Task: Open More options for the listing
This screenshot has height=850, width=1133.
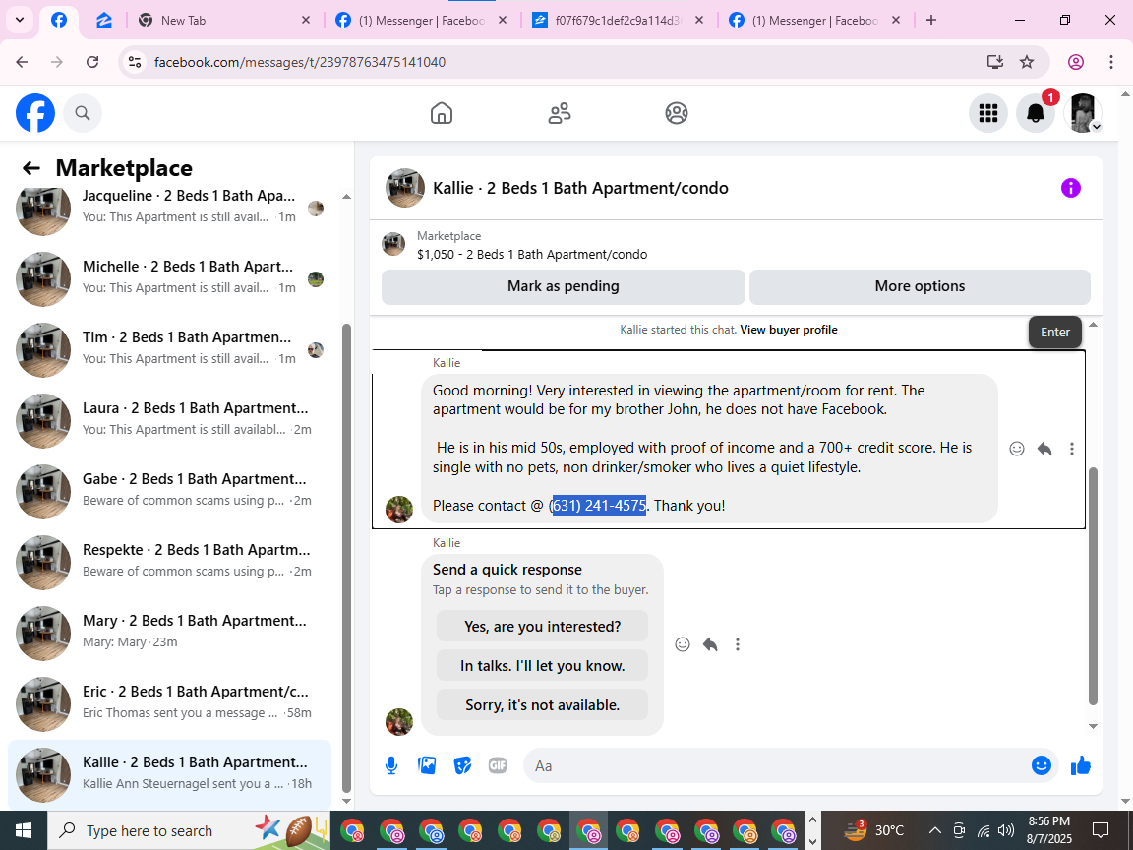Action: [920, 286]
